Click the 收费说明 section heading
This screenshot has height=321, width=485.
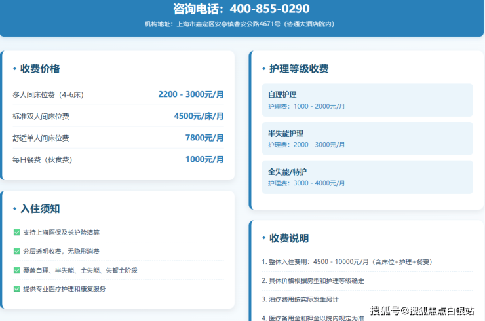289,238
